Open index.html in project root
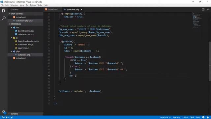 coord(26,58)
